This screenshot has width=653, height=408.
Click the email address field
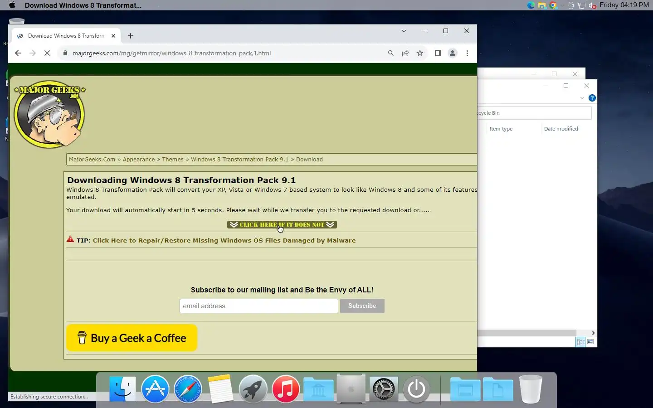[259, 306]
